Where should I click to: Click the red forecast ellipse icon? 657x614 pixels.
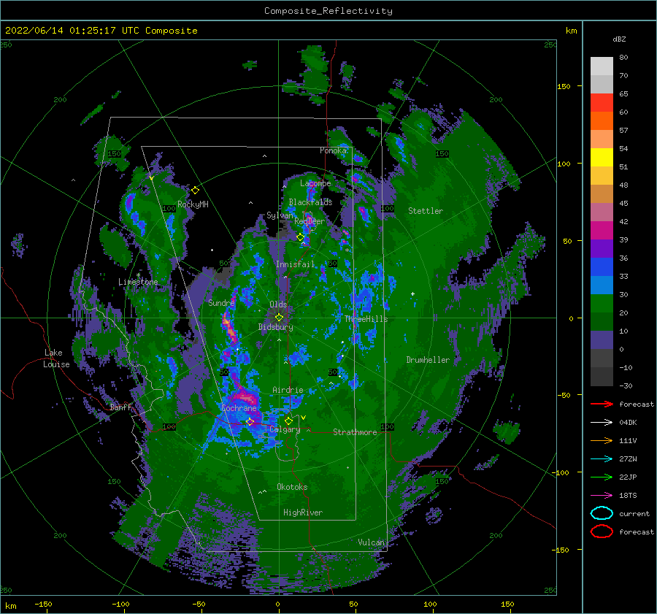pyautogui.click(x=602, y=532)
